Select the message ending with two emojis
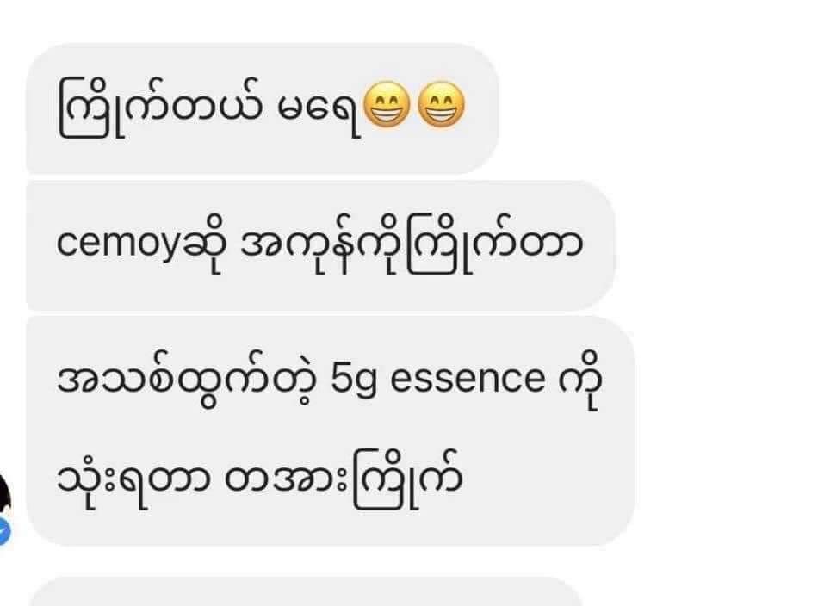Image resolution: width=824 pixels, height=606 pixels. [263, 108]
